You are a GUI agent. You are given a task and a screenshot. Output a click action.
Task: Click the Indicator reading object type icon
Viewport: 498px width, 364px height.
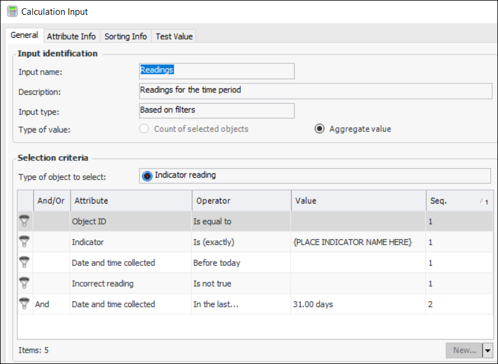147,176
